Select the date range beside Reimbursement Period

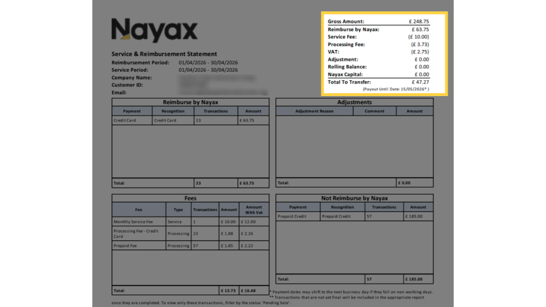208,63
